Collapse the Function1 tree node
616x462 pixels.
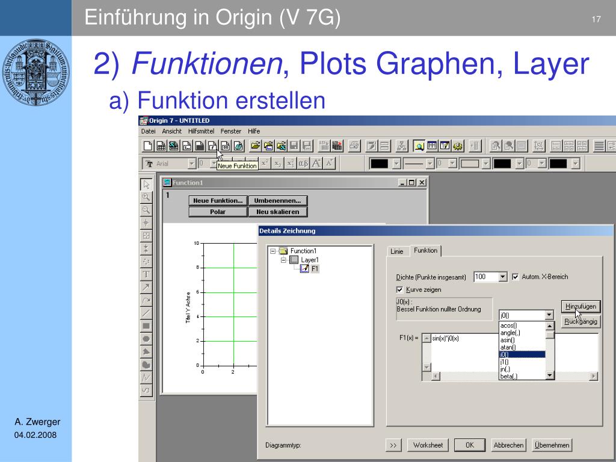tap(273, 251)
